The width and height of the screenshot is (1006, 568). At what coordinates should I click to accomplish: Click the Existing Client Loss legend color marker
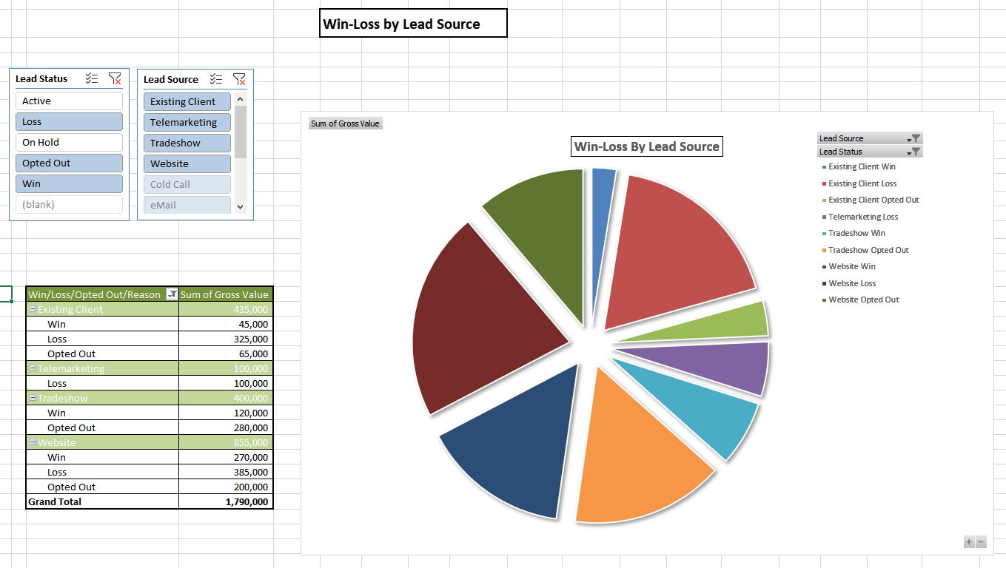coord(822,183)
